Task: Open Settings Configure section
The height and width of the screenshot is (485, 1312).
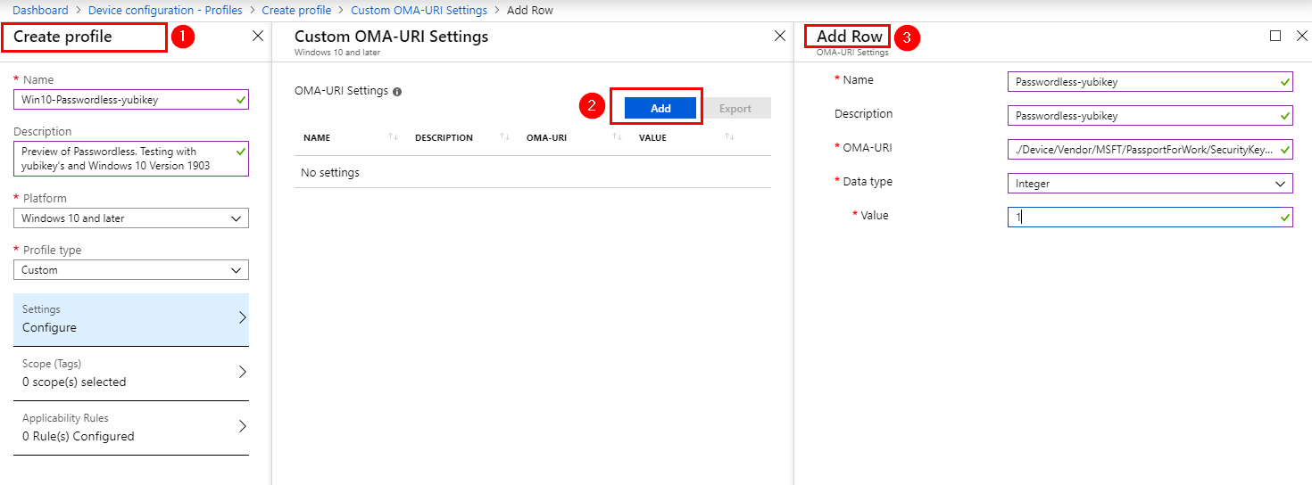Action: tap(131, 319)
